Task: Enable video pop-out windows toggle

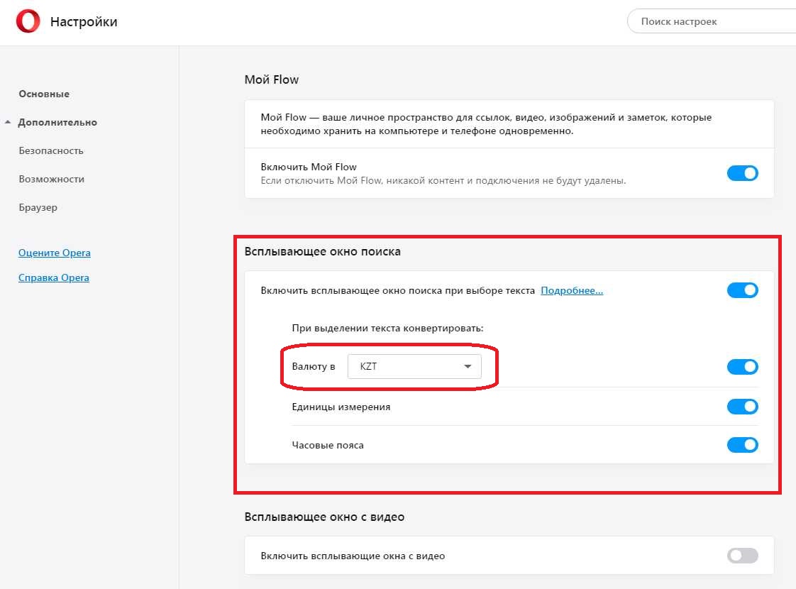Action: tap(742, 556)
